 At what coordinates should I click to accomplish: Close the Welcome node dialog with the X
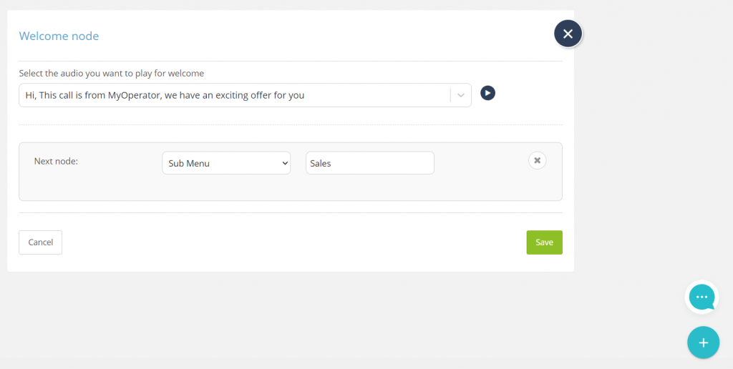pos(568,34)
